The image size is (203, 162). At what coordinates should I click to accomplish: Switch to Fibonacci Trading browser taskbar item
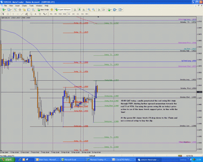[x=98, y=160]
